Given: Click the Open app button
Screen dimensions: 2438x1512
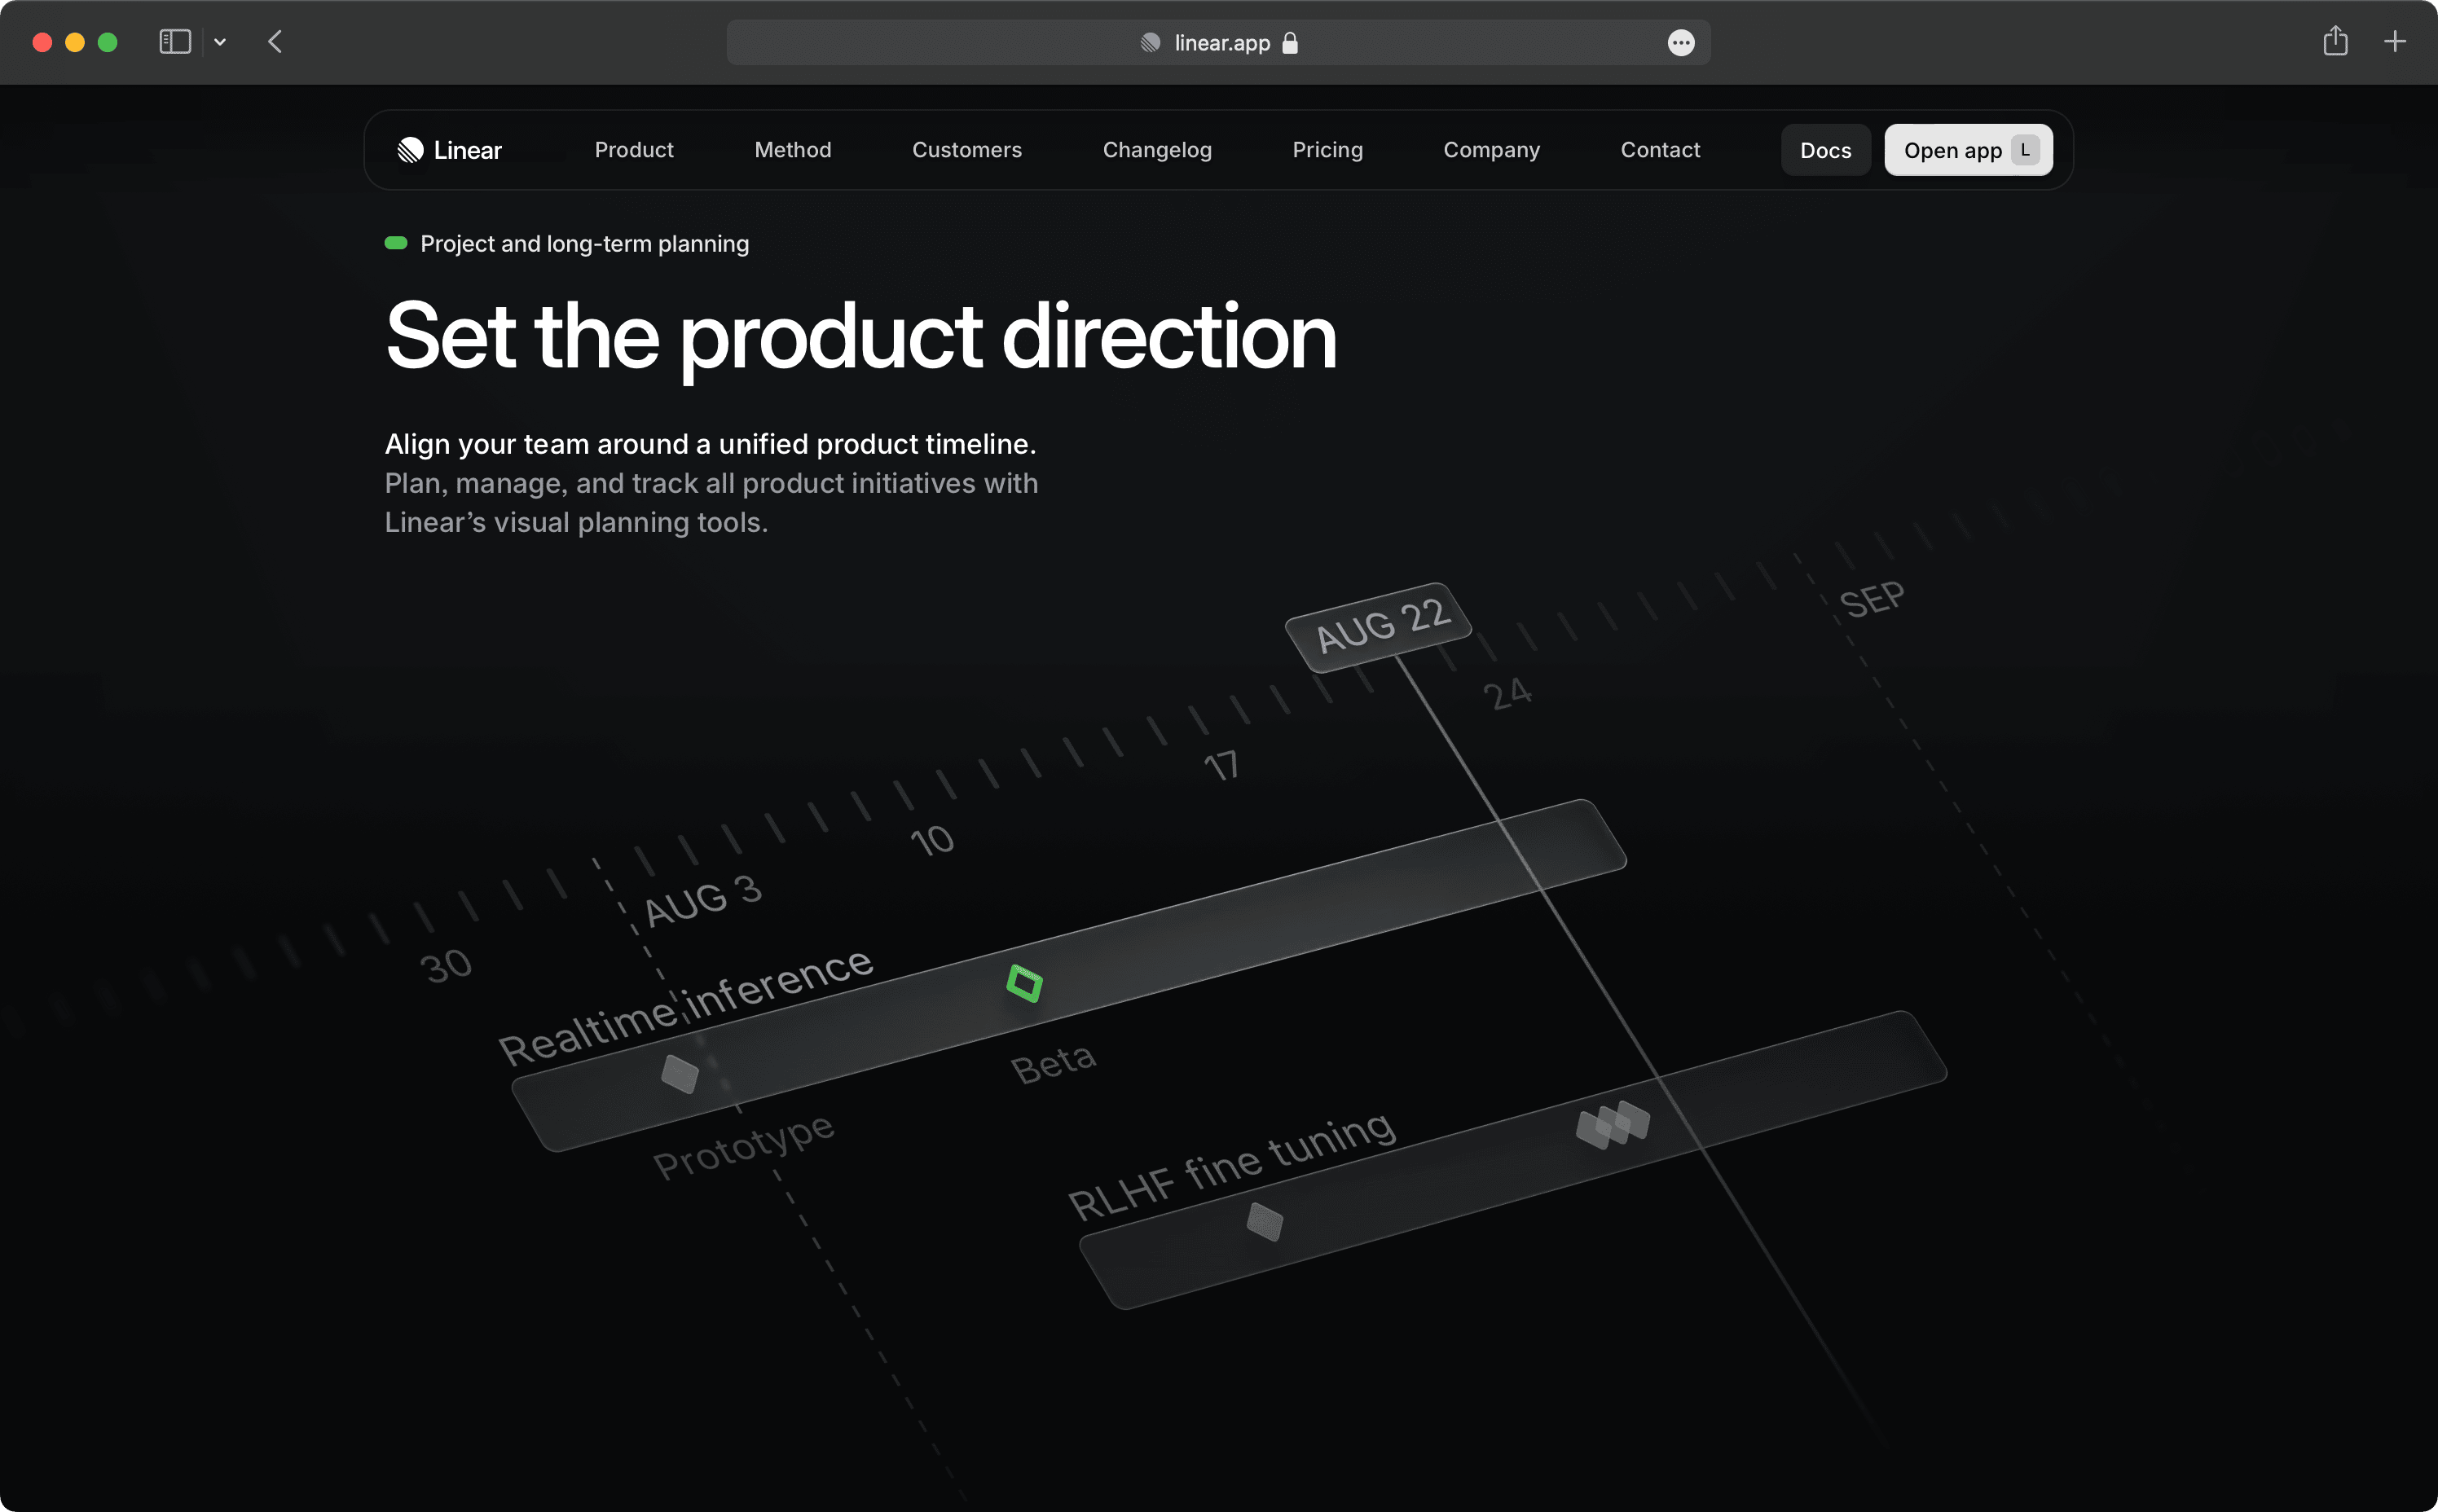Looking at the screenshot, I should click(1966, 150).
